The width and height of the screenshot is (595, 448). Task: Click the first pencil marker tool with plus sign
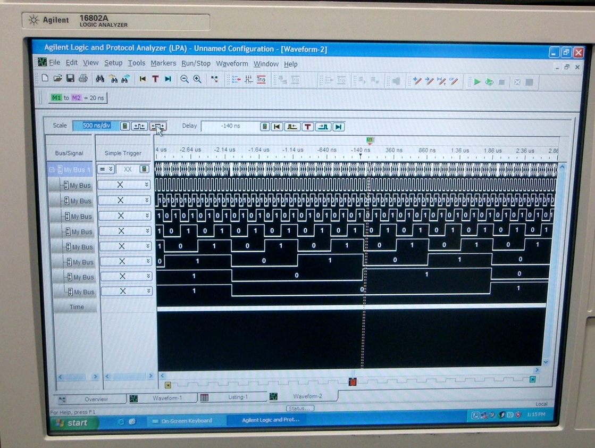click(417, 81)
